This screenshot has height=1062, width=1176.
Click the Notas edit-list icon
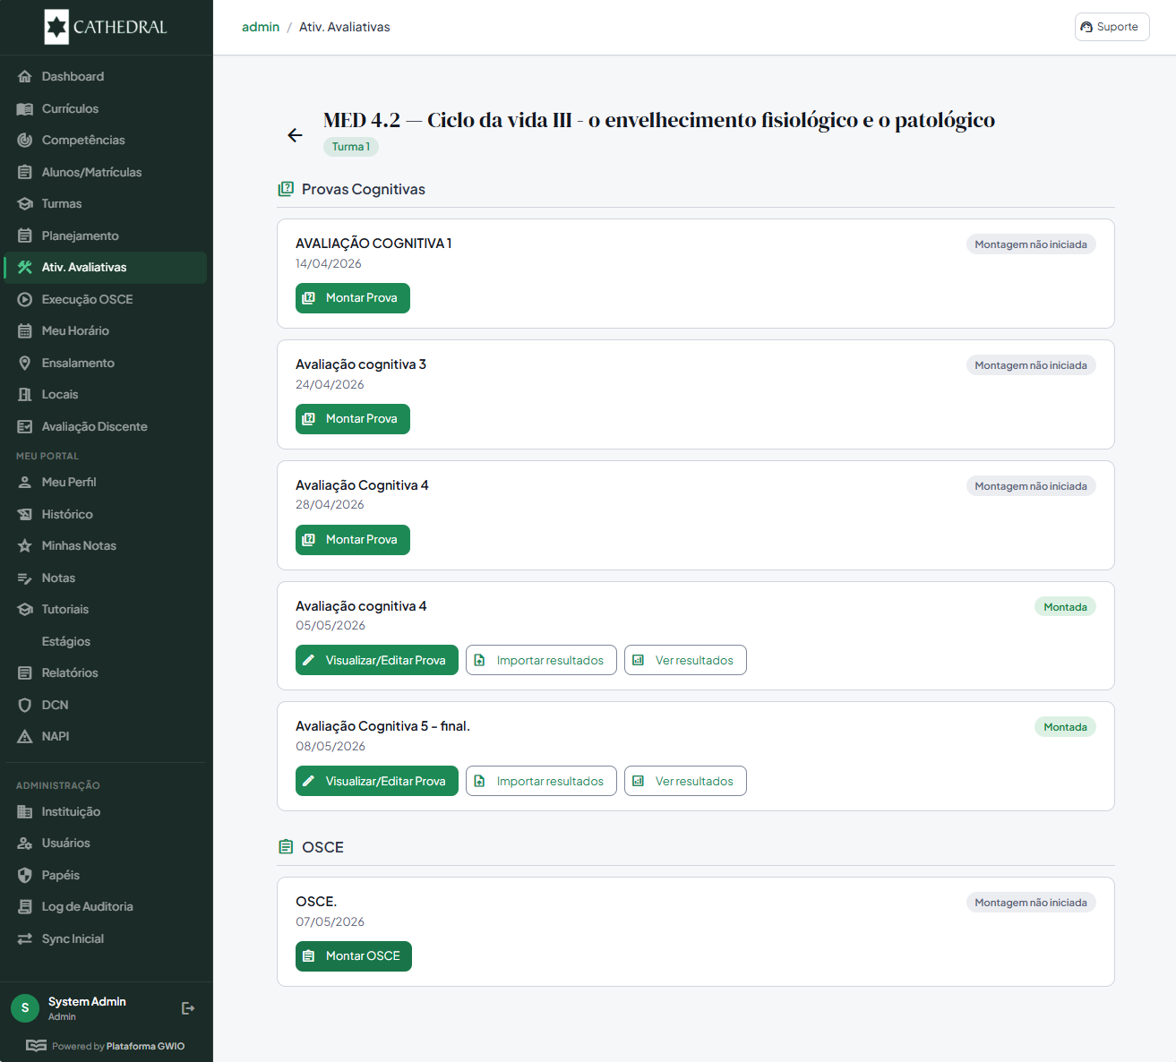pyautogui.click(x=25, y=578)
